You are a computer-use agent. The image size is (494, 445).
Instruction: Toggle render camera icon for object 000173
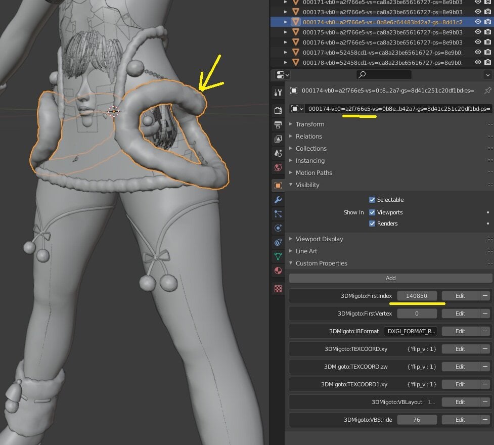488,12
